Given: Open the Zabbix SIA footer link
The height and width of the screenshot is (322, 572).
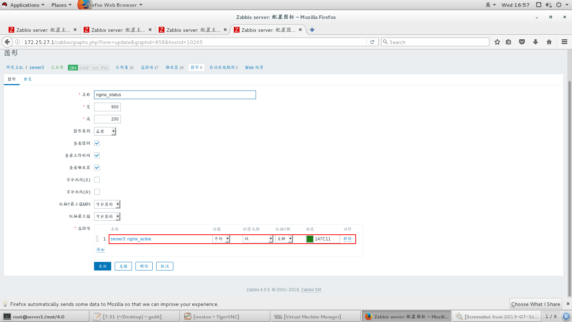Looking at the screenshot, I should coord(311,290).
